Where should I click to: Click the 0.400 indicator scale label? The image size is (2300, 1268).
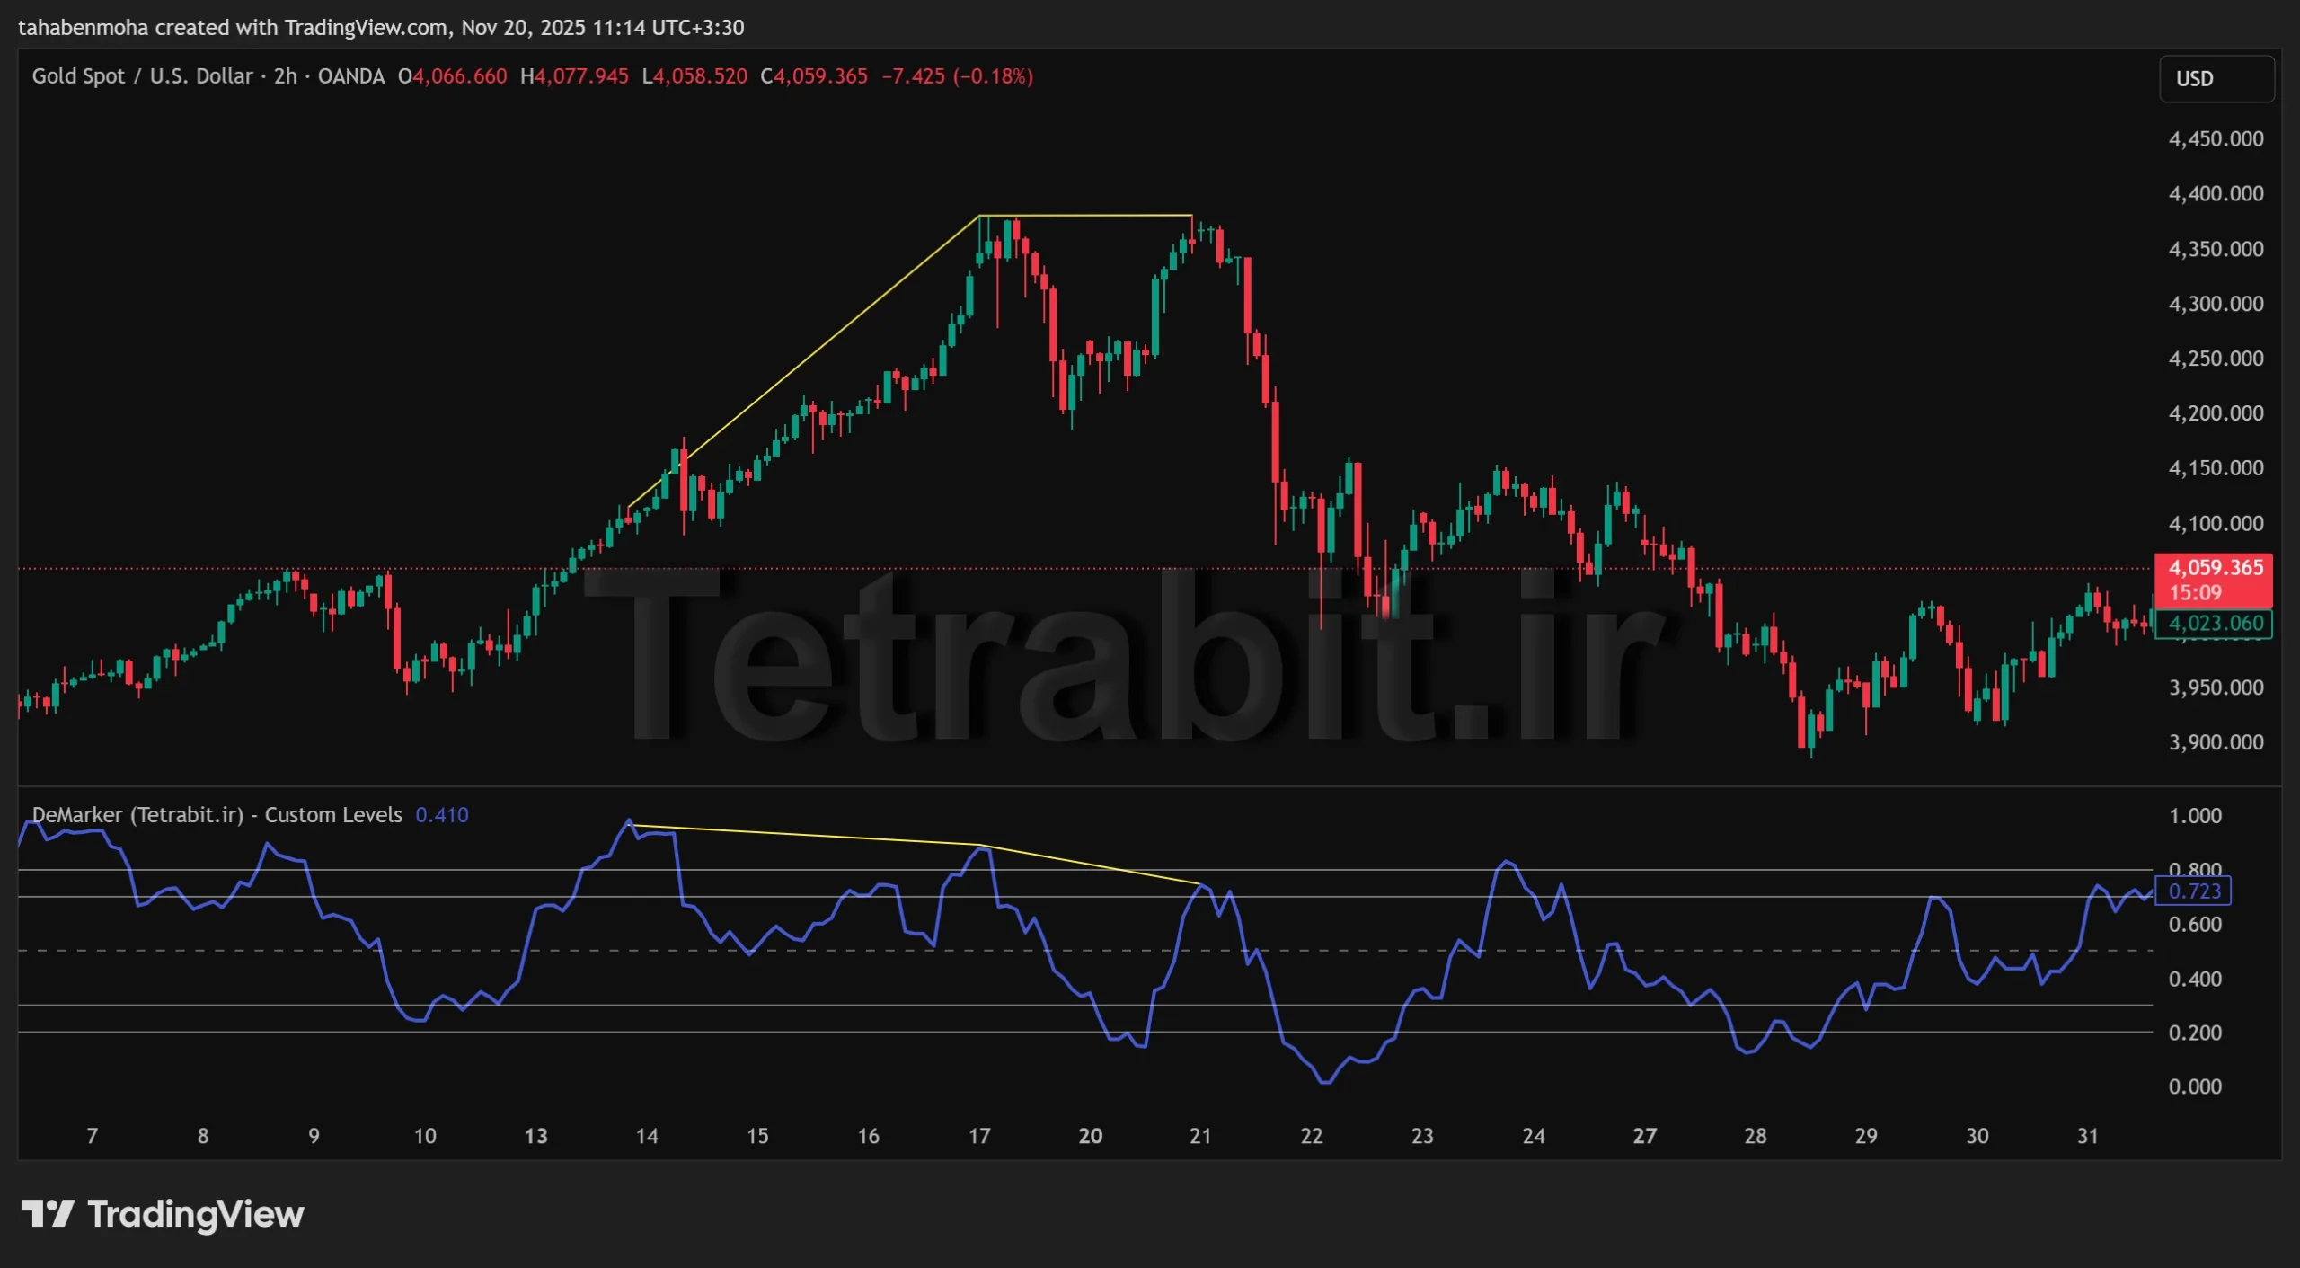click(x=2195, y=979)
